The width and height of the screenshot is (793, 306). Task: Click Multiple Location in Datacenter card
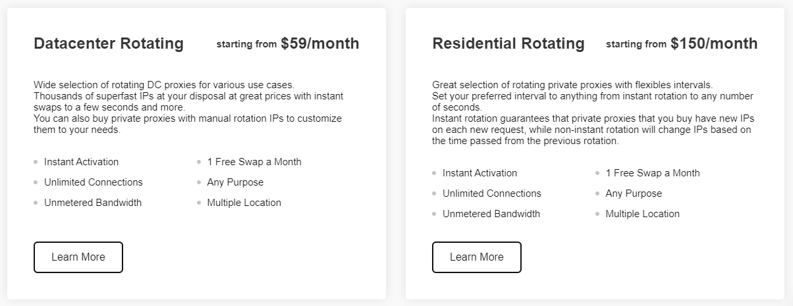coord(244,203)
